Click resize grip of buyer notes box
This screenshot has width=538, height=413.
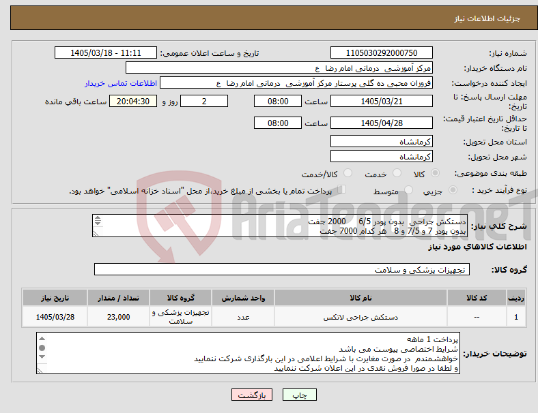click(40, 370)
